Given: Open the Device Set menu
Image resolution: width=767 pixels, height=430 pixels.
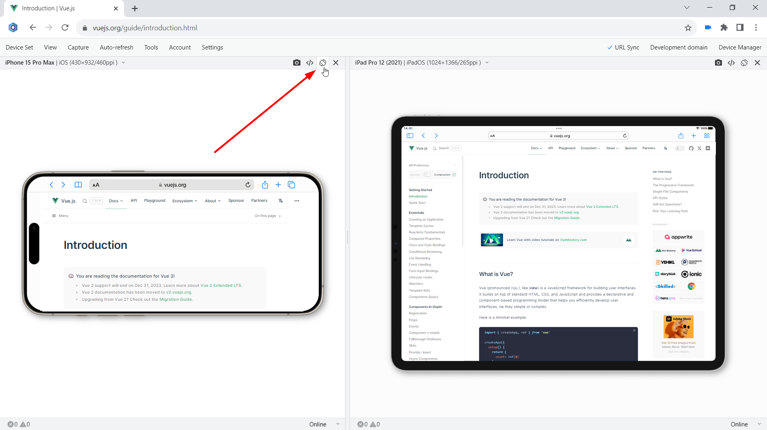Looking at the screenshot, I should (x=19, y=47).
